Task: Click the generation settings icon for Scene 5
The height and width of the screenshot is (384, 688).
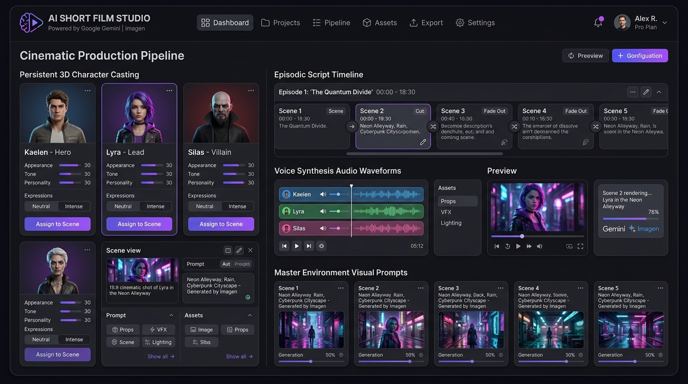Action: point(660,355)
